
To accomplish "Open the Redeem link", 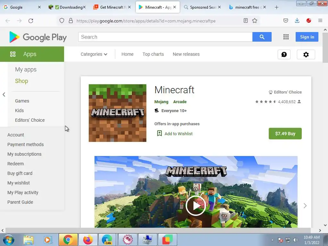I will point(15,164).
